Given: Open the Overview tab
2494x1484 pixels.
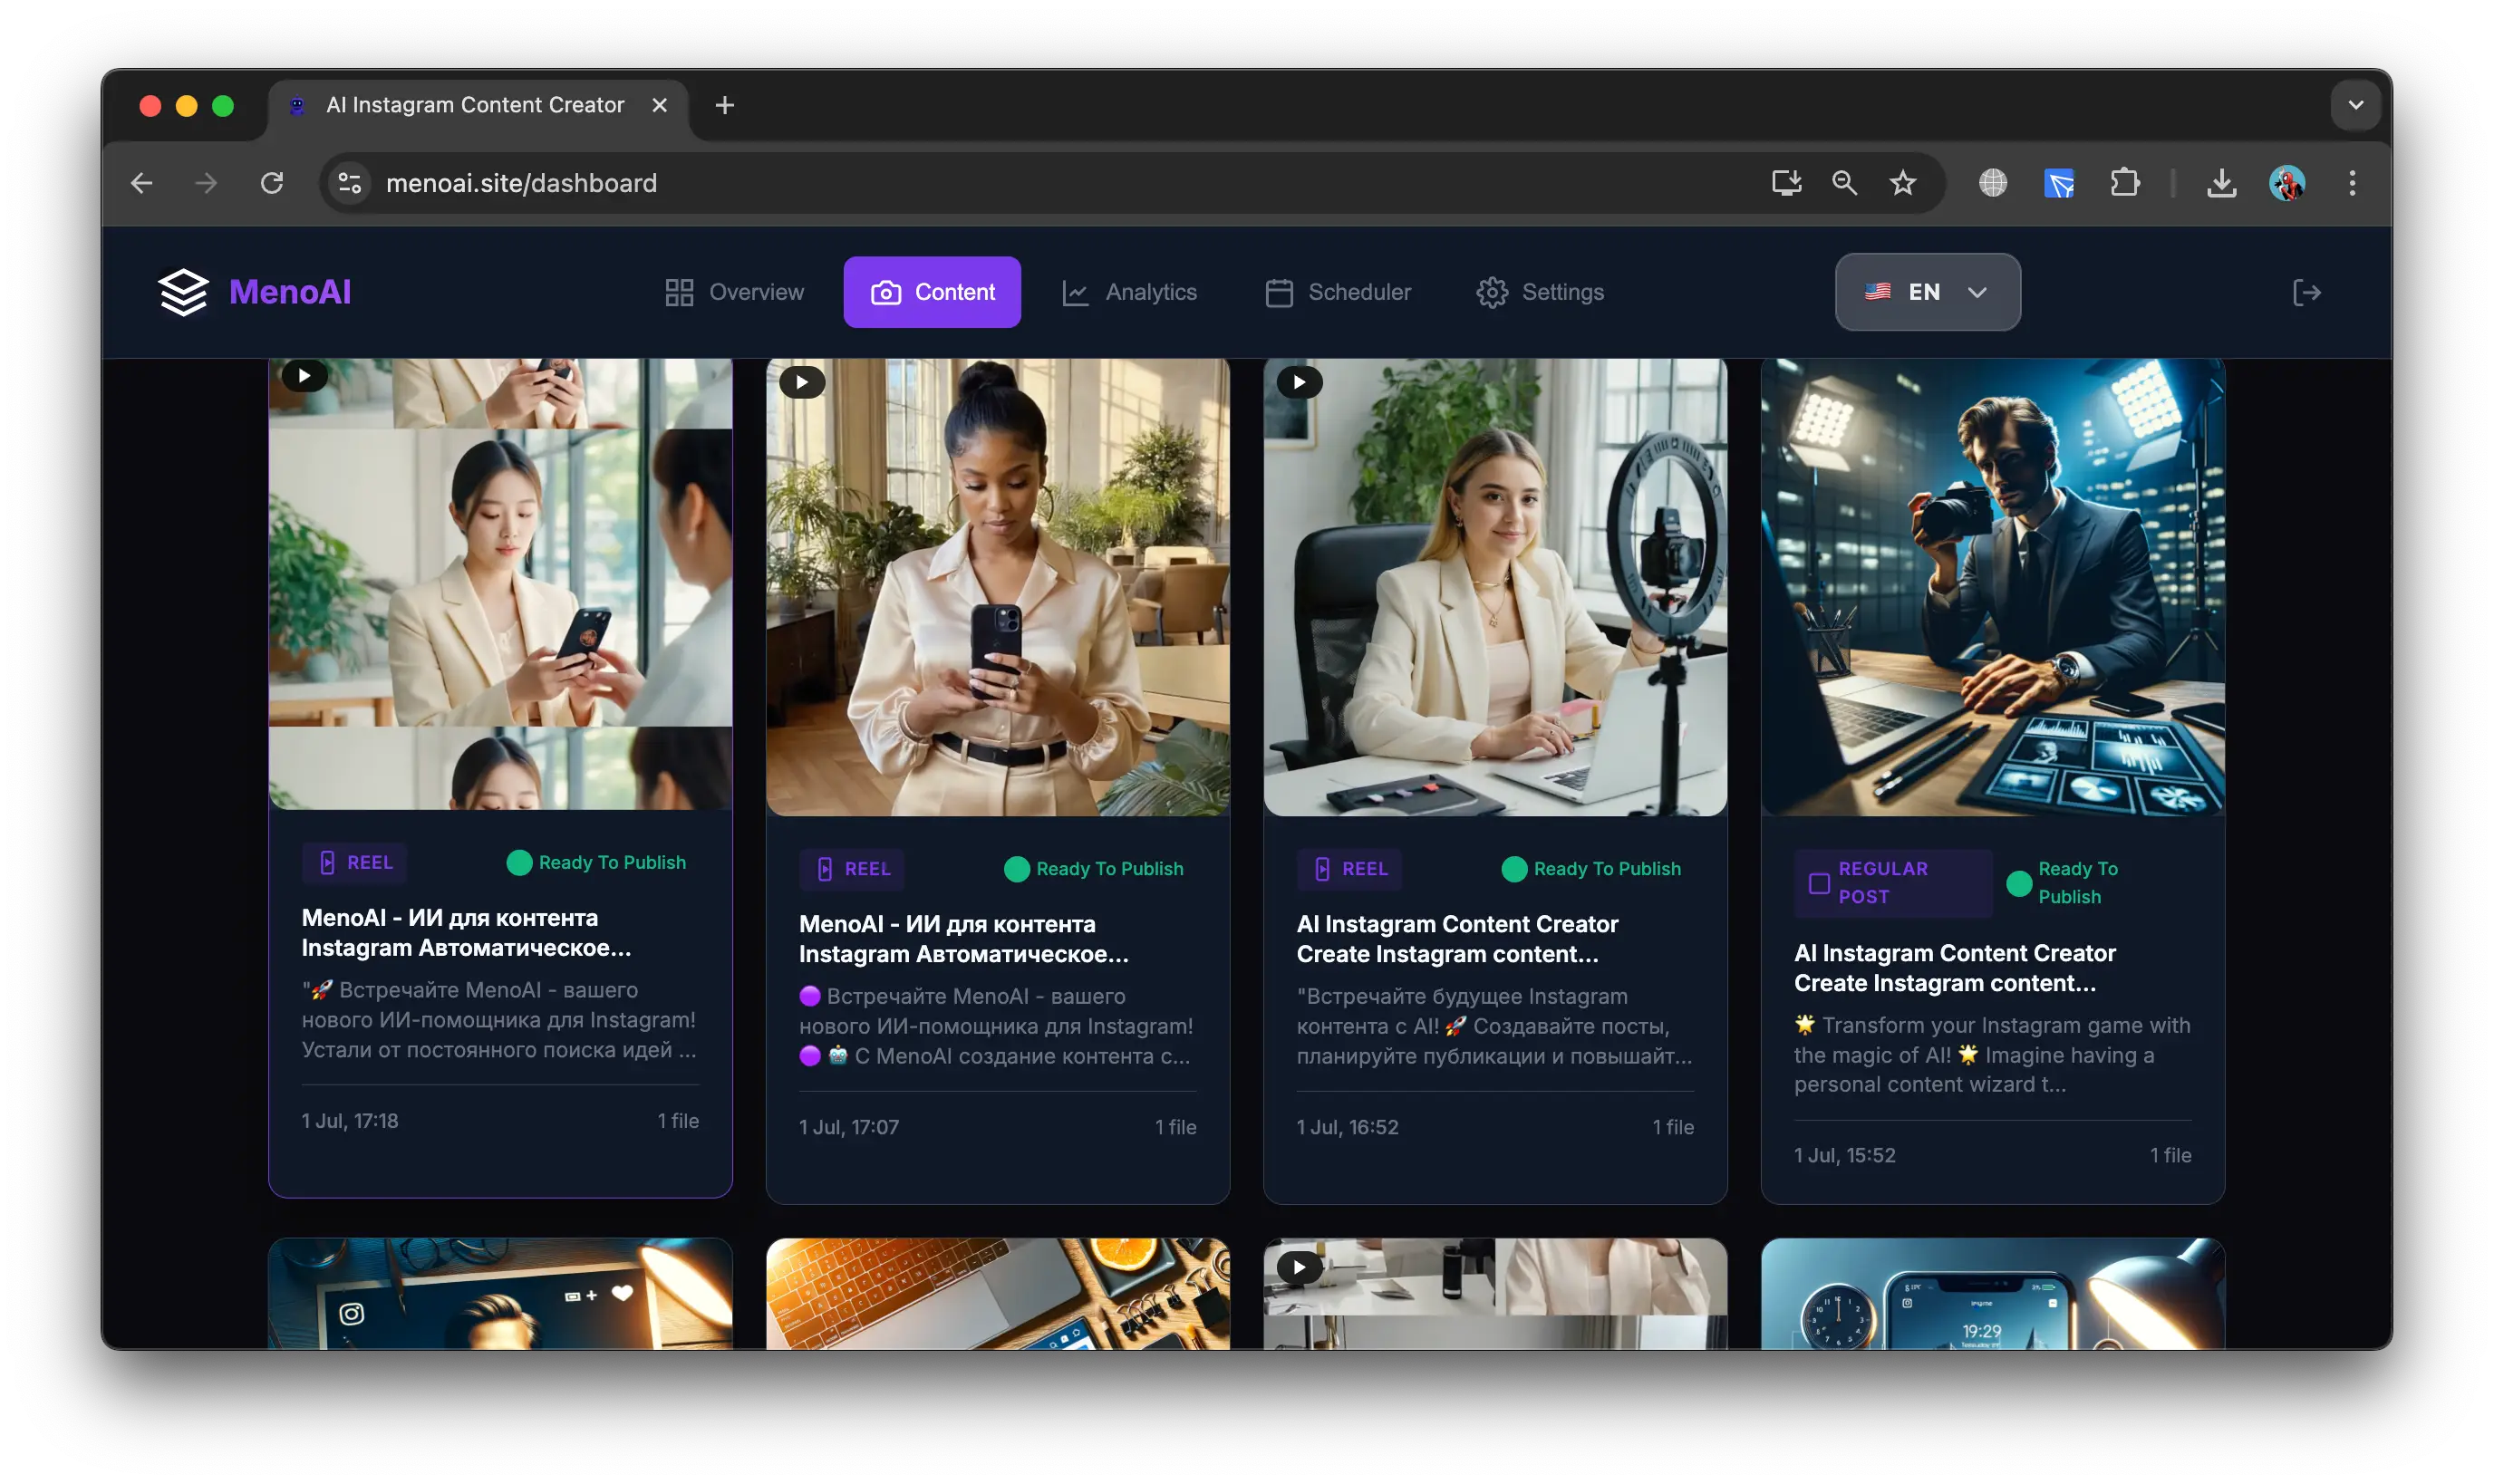Looking at the screenshot, I should click(734, 292).
